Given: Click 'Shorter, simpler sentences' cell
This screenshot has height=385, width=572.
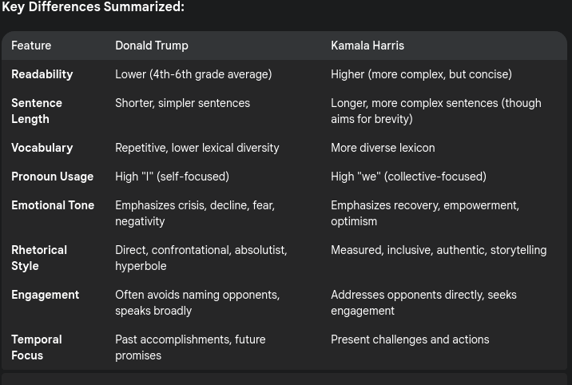Looking at the screenshot, I should [182, 103].
